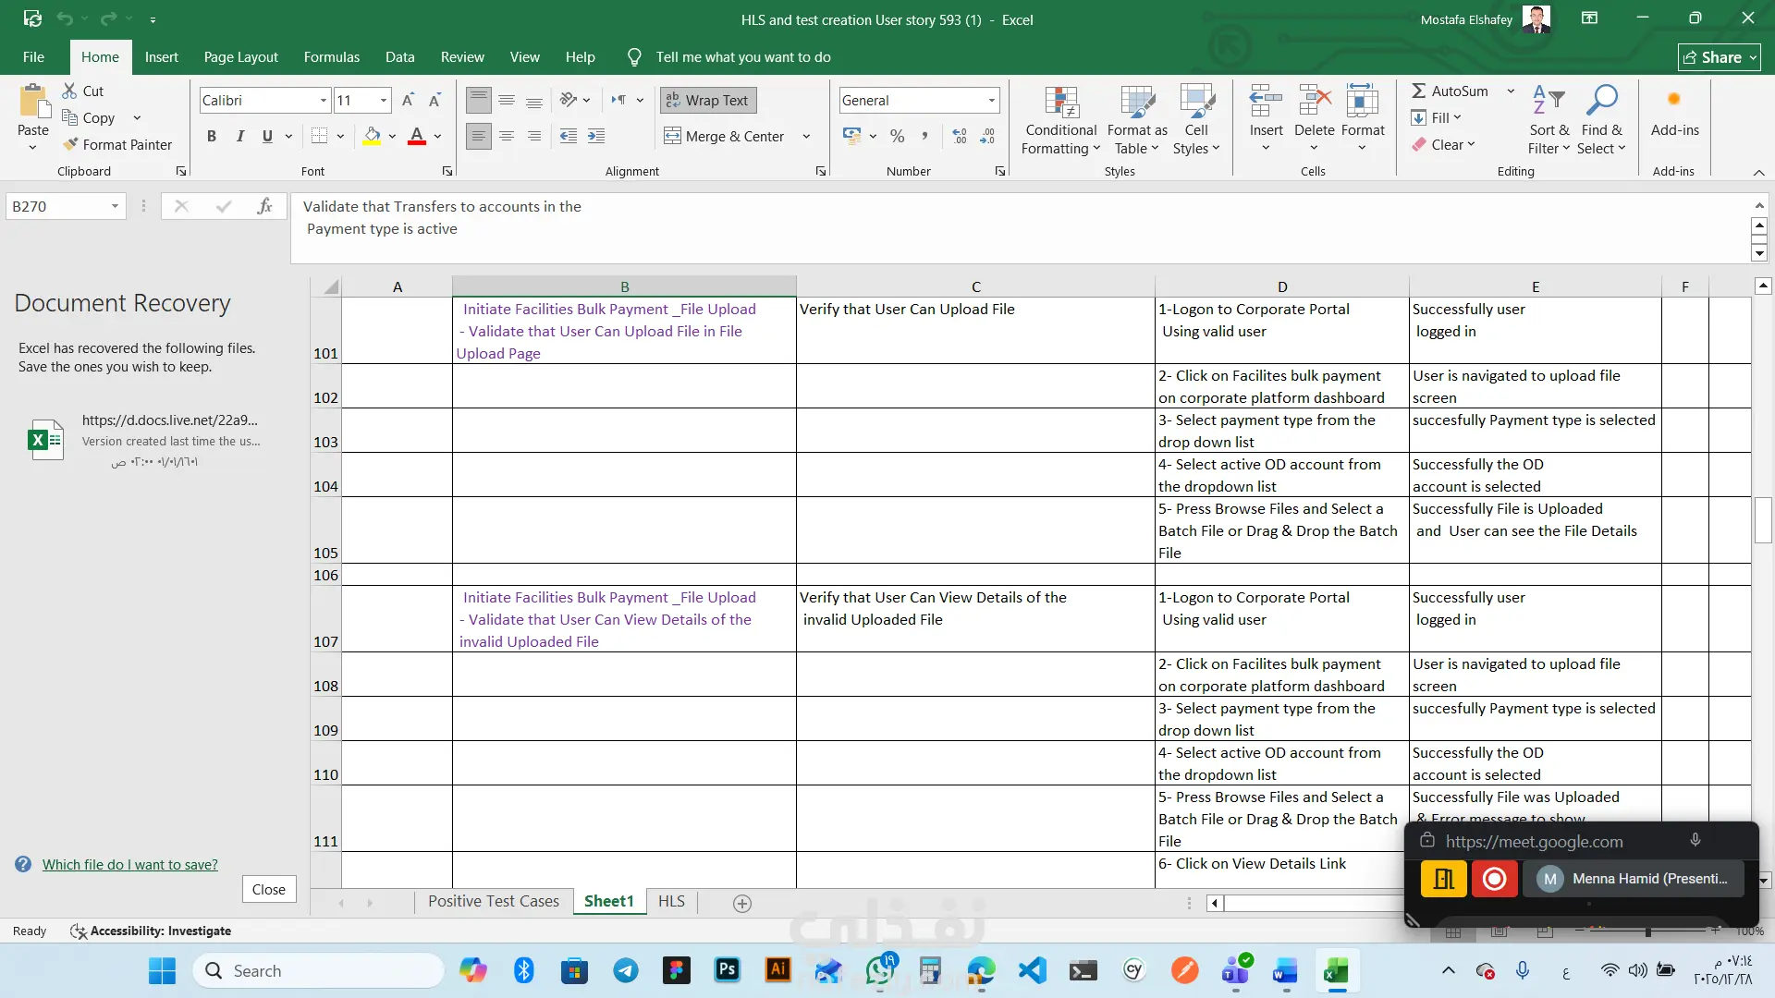Toggle Wrap Text for the cell

click(708, 100)
